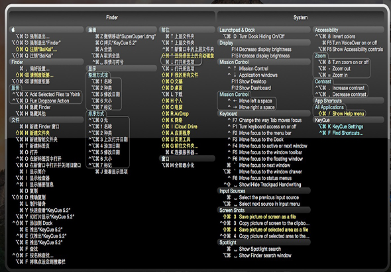Click Select the previous input source
Viewport: 391px width, 272px height.
262,198
